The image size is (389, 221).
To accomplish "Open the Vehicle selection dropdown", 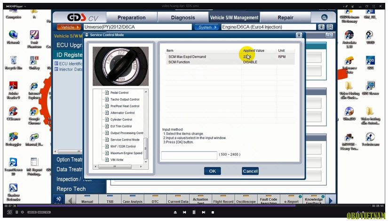I will [68, 27].
